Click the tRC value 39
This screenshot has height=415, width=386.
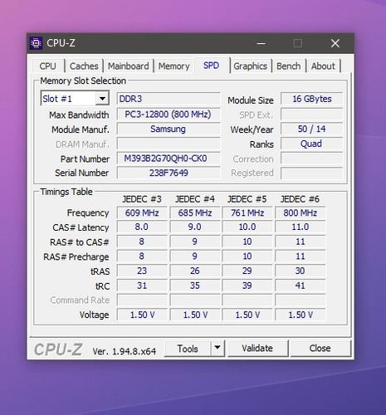247,286
